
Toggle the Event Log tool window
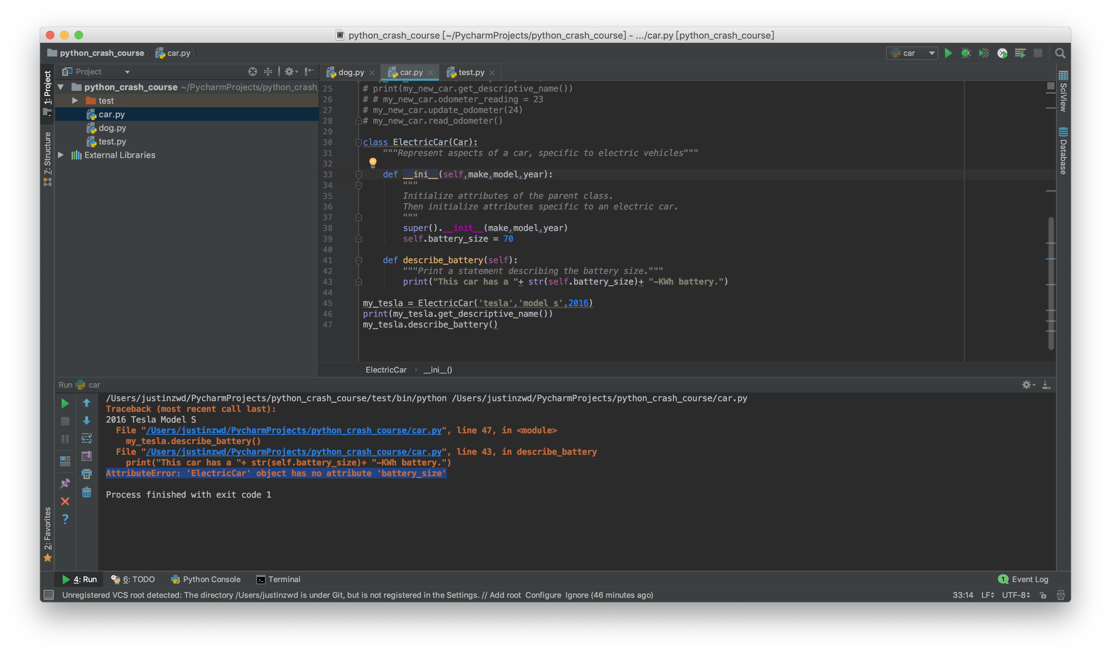(x=1023, y=579)
